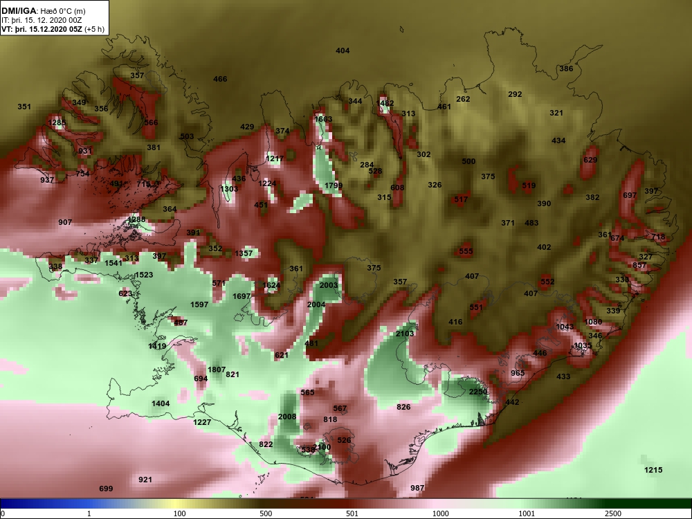This screenshot has width=692, height=519.
Task: Select the map value 1357
Action: click(244, 253)
